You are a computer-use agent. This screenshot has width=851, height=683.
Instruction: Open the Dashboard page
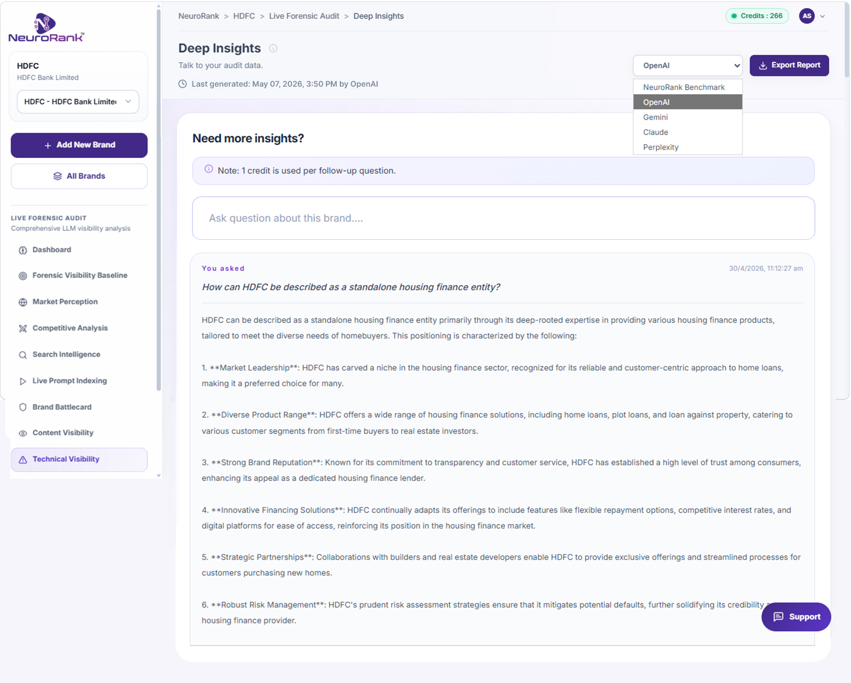pos(79,250)
